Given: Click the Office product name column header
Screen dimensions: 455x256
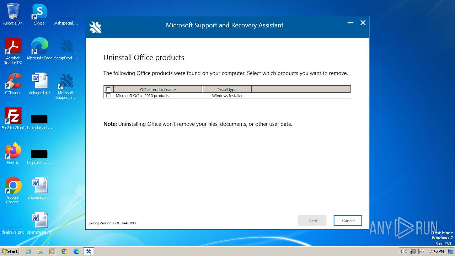Looking at the screenshot, I should 158,89.
